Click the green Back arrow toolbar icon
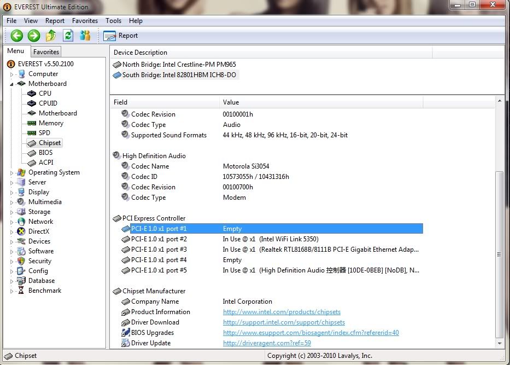The image size is (510, 365). 16,36
